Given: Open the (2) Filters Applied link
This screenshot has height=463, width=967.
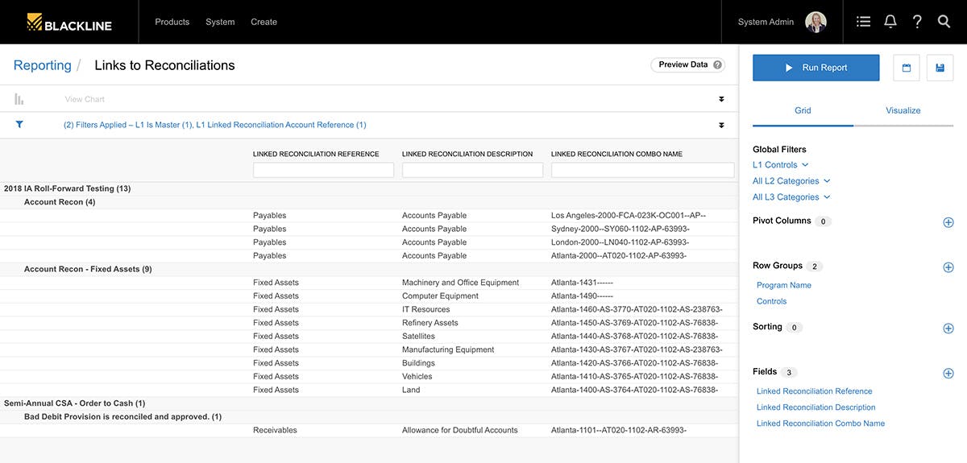Looking at the screenshot, I should pyautogui.click(x=215, y=125).
